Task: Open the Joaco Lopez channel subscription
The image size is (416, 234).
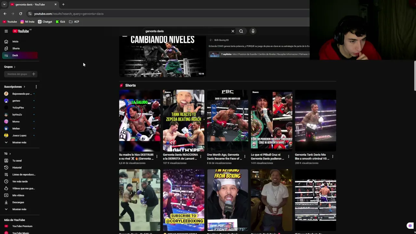Action: coord(19,136)
